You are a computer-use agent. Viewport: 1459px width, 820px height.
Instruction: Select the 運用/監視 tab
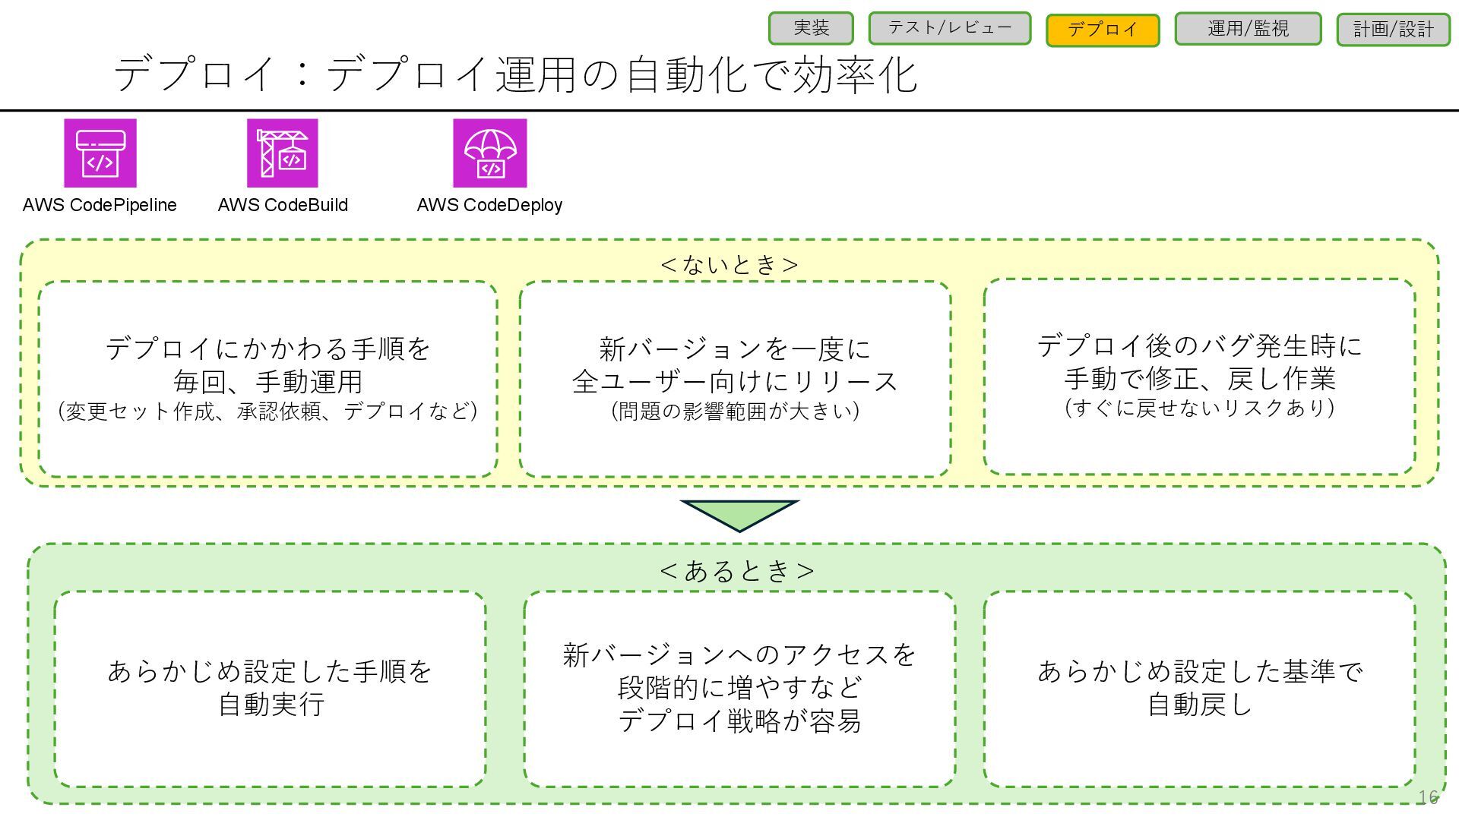click(1249, 29)
